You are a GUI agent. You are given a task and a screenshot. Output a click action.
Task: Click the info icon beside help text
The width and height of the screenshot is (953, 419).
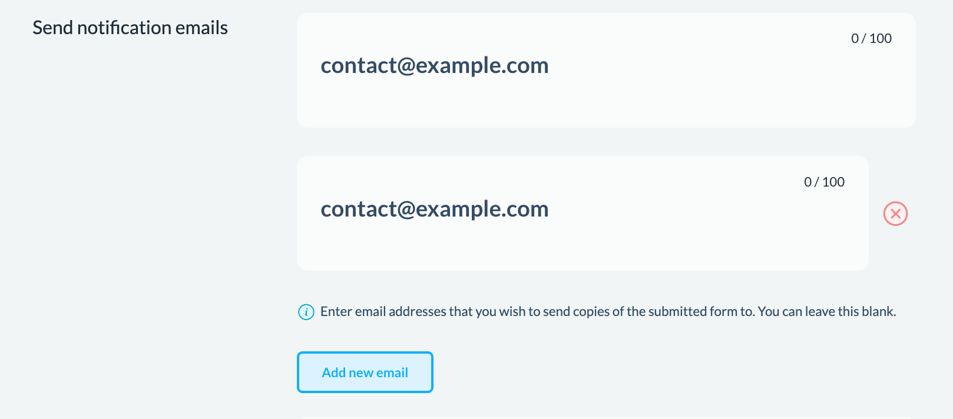306,312
